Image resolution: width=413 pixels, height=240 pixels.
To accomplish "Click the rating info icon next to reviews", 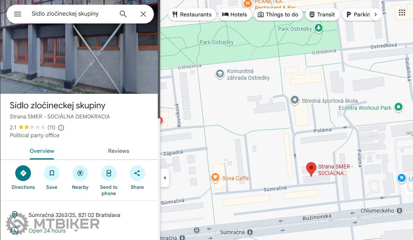I will coord(61,128).
